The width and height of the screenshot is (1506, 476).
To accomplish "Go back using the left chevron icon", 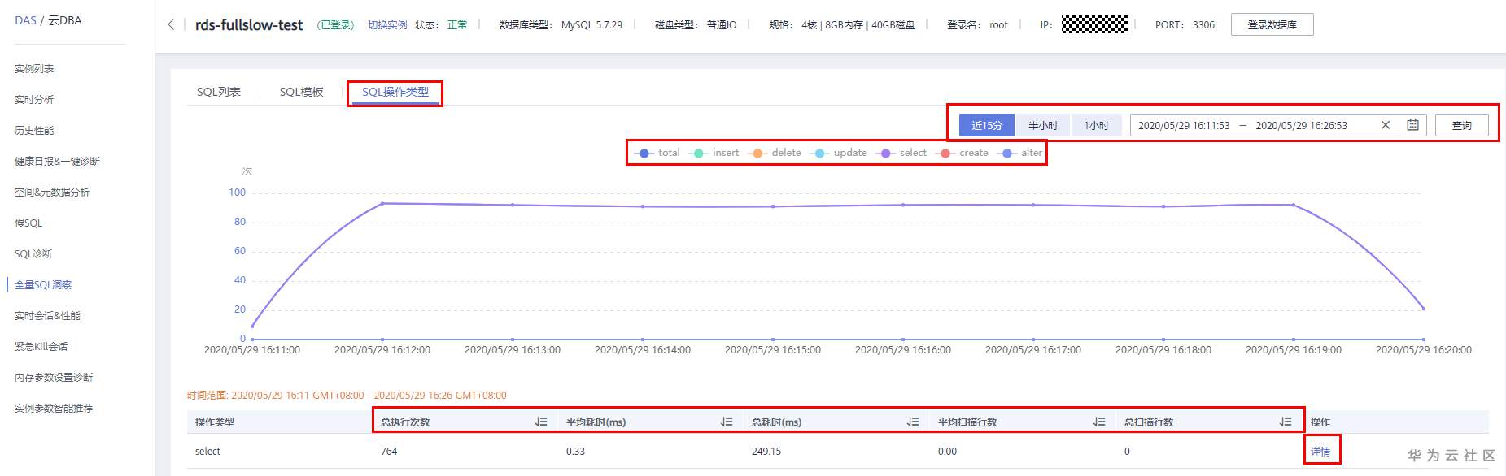I will coord(171,24).
